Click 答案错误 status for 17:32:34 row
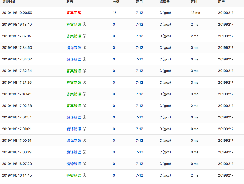244x184 pixels. tap(74, 71)
